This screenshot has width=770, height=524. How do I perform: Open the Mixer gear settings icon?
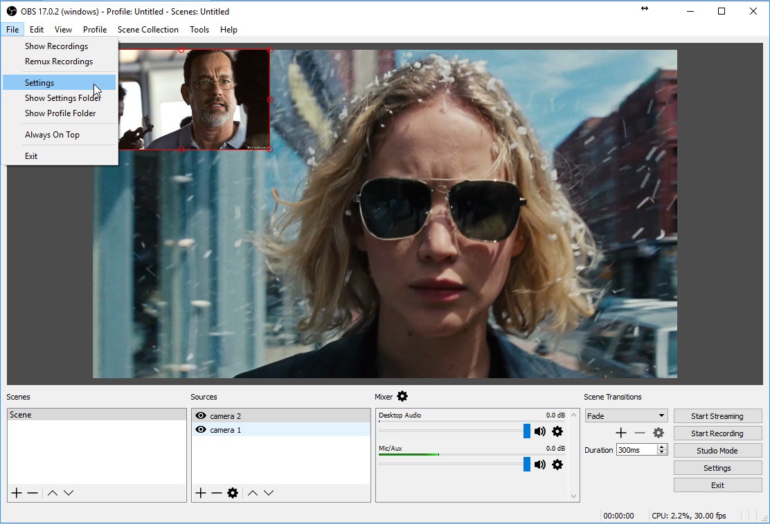(x=402, y=396)
